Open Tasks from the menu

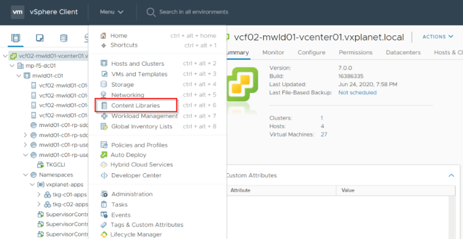(x=119, y=204)
